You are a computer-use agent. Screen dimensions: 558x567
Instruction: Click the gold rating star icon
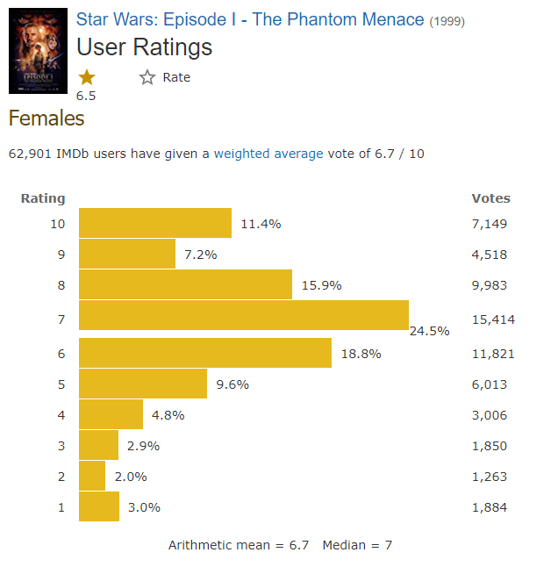pos(87,77)
